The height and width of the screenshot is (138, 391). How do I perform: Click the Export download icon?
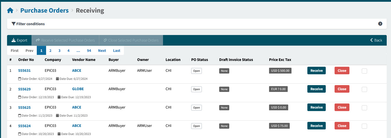[14, 40]
